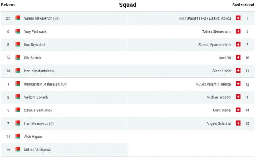This screenshot has width=256, height=160.
Task: Select Dzianis Samsonov row
Action: 65,110
